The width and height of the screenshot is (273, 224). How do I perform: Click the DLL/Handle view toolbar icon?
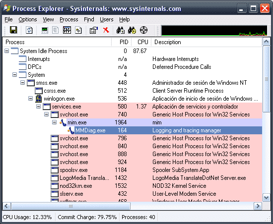[x=78, y=30]
